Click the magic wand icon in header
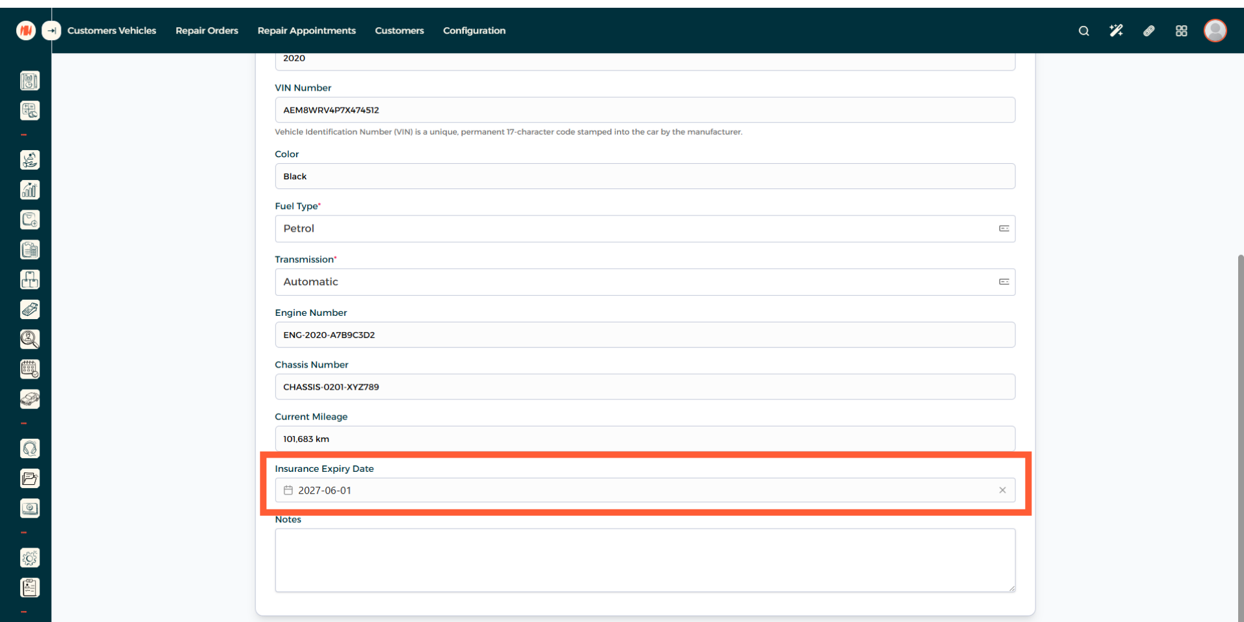Viewport: 1244px width, 622px height. point(1116,30)
